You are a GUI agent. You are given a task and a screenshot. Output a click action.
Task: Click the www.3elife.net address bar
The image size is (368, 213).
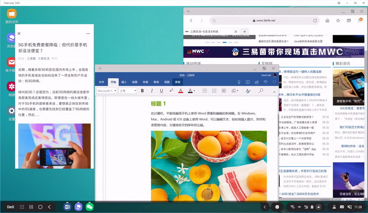point(264,21)
